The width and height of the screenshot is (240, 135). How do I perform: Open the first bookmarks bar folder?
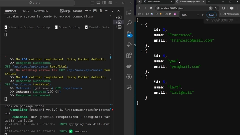(x=140, y=14)
